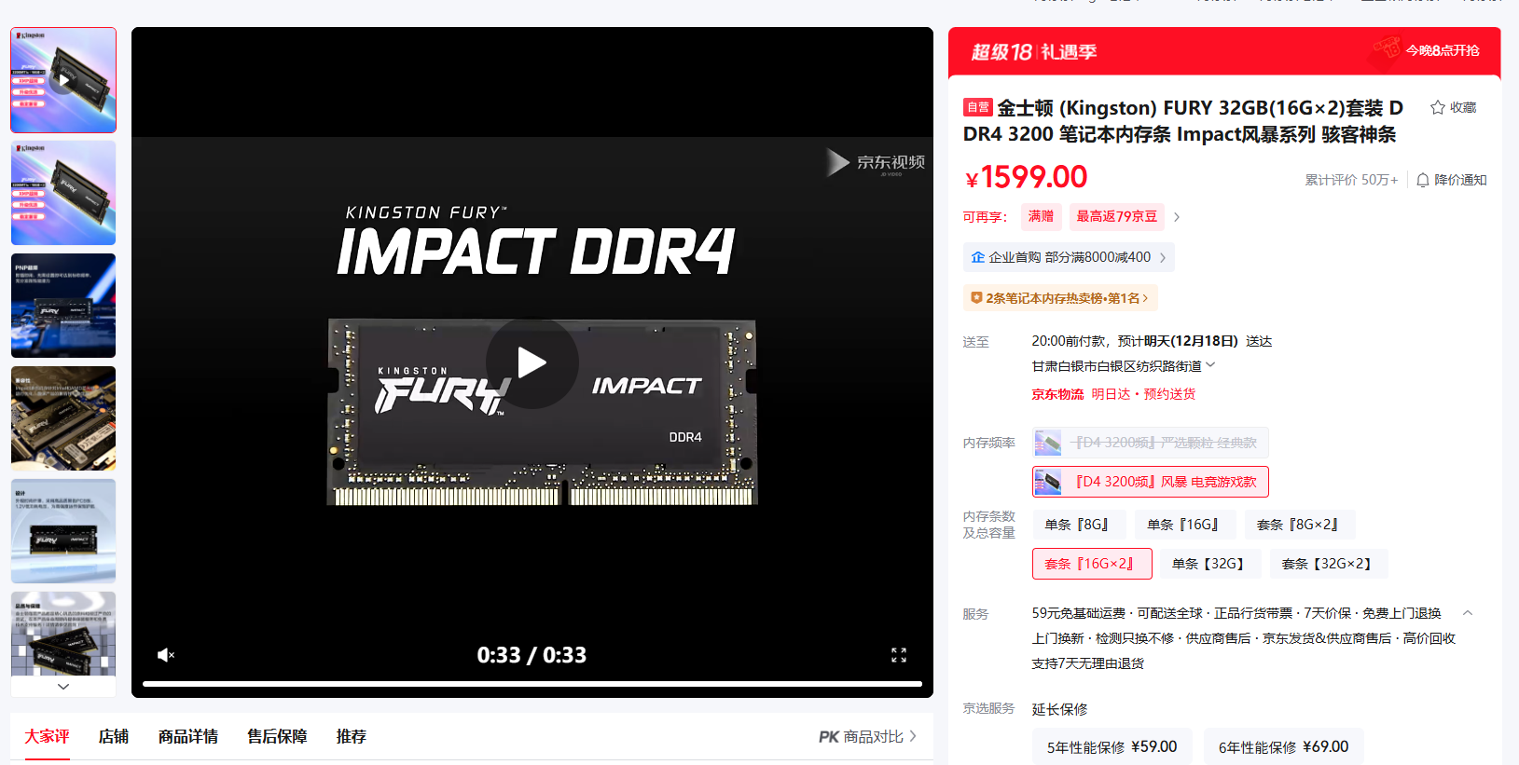Viewport: 1519px width, 765px height.
Task: Play the Impact DDR4 product video
Action: click(x=532, y=362)
